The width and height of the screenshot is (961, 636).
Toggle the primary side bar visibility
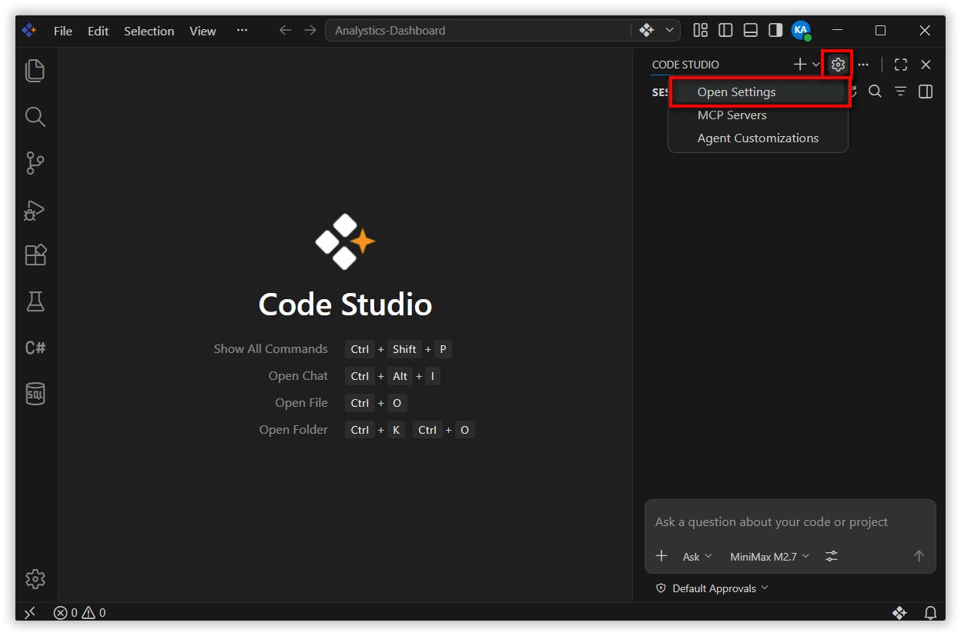(725, 30)
